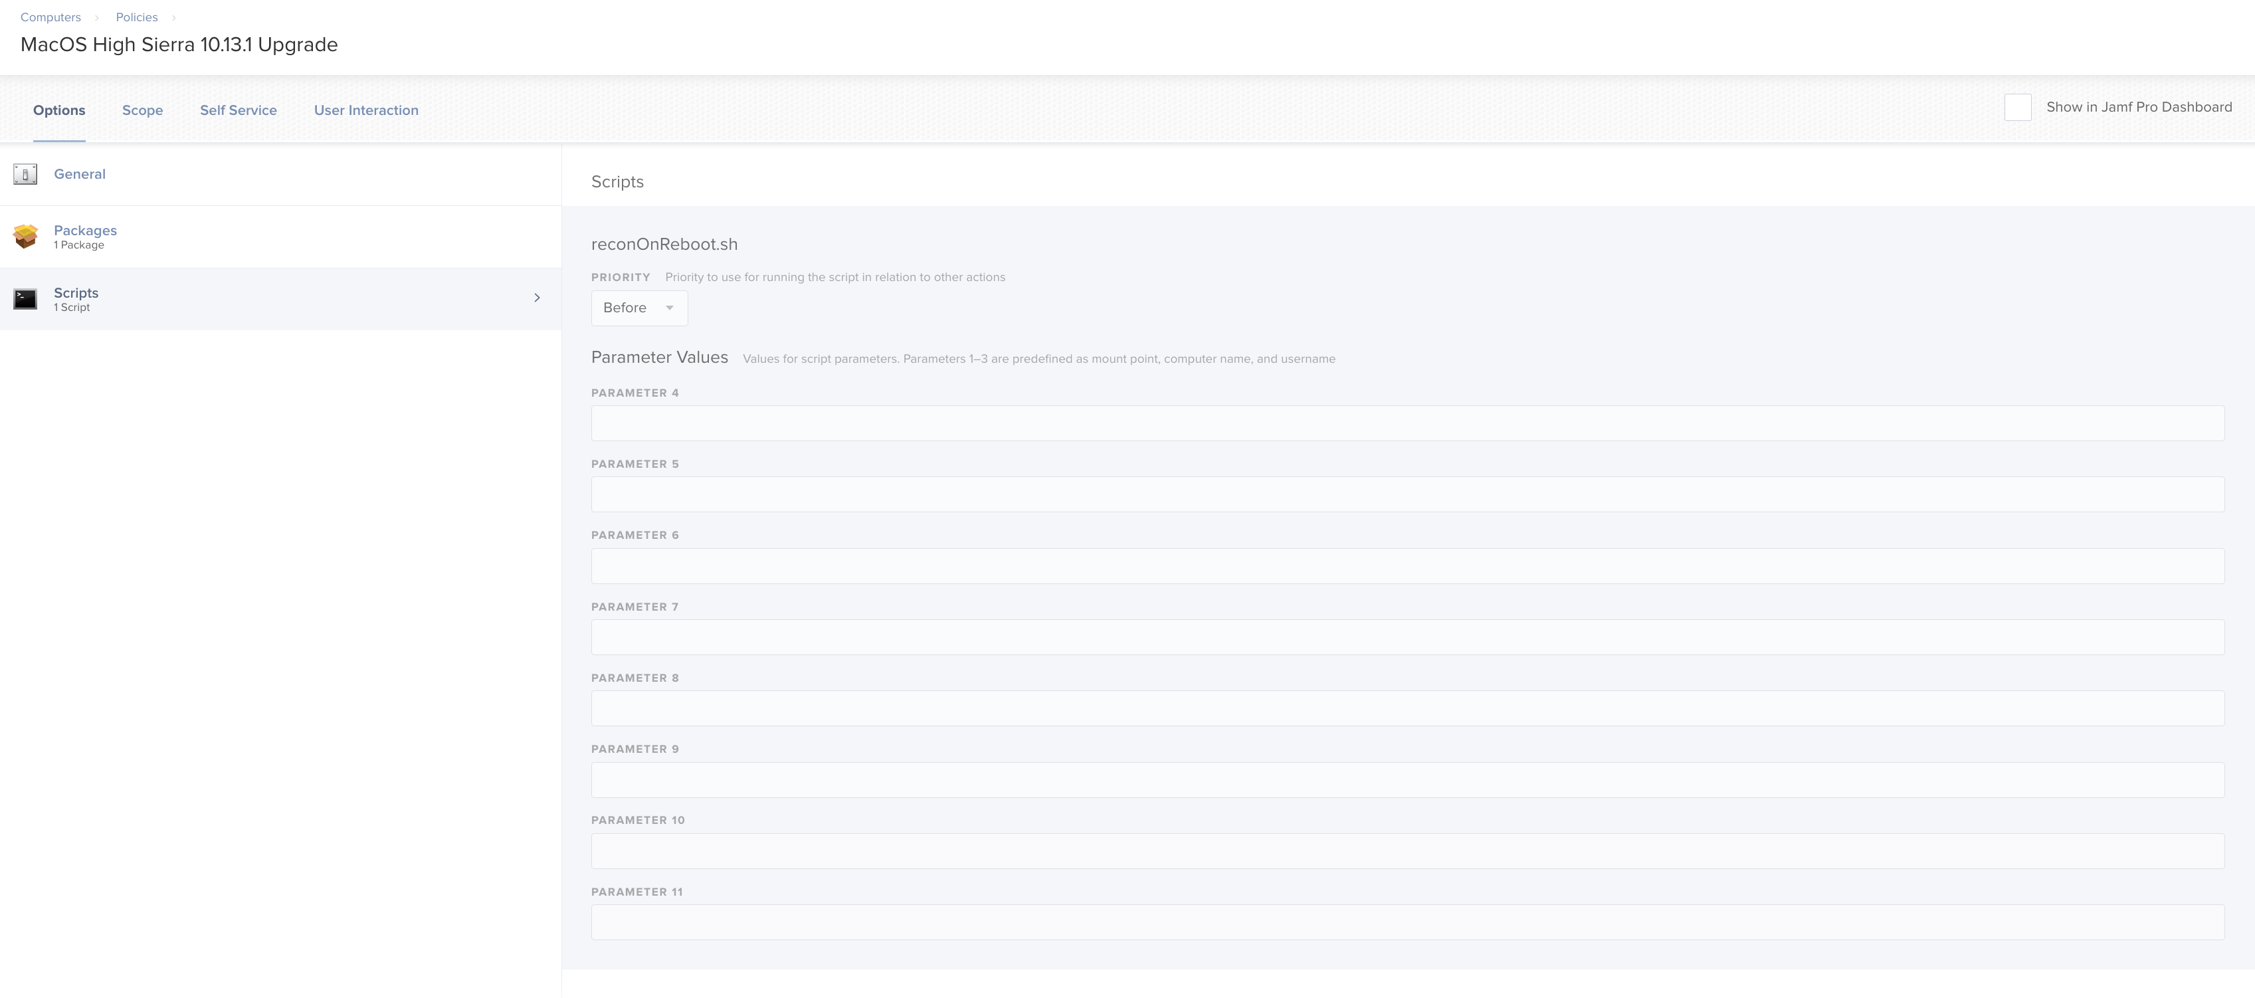2255x998 pixels.
Task: Click the 'Show in Jamf Pro Dashboard' label
Action: pos(2139,108)
